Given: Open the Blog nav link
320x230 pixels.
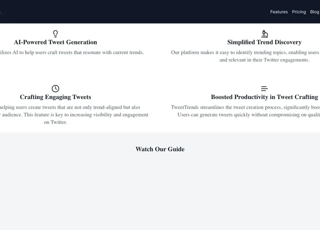Looking at the screenshot, I should [x=314, y=12].
